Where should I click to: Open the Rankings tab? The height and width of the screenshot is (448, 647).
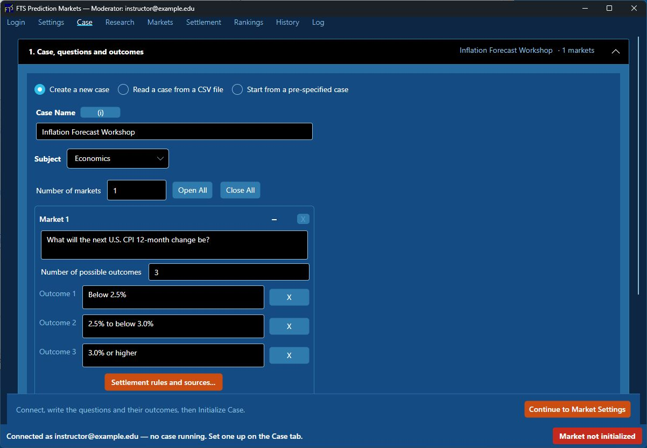pos(249,22)
